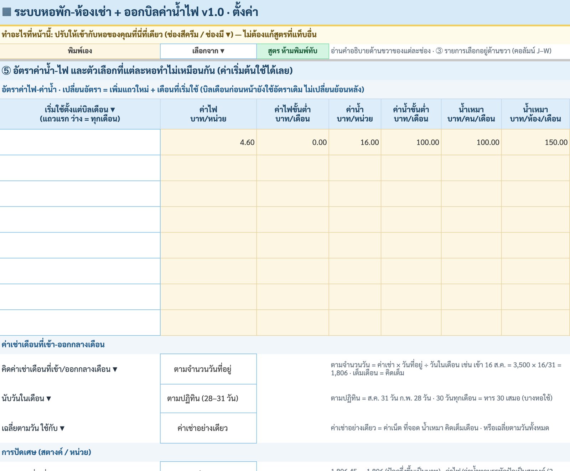
Task: Click the label เฉลี่ยตามวัน ใช้กับ ▼
Action: coord(33,428)
